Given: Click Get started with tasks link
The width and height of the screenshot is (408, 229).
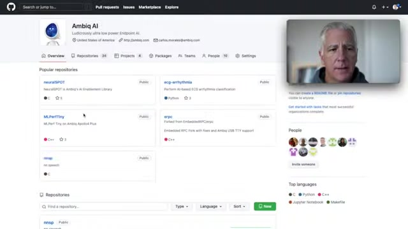Looking at the screenshot, I should coord(305,107).
